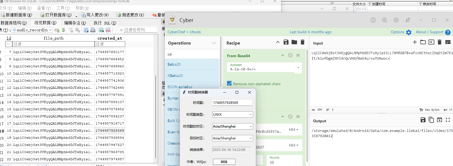This screenshot has height=166, width=453.
Task: Reset pane layout icon in Input header
Action: (x=448, y=42)
